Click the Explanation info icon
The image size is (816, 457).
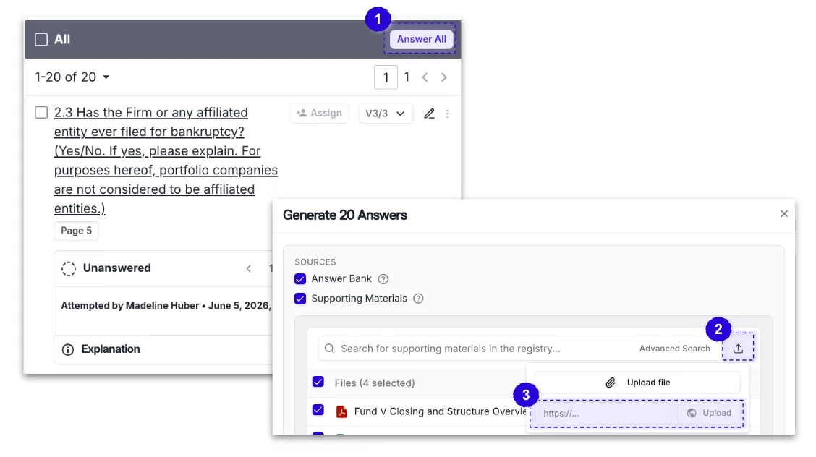[x=68, y=349]
